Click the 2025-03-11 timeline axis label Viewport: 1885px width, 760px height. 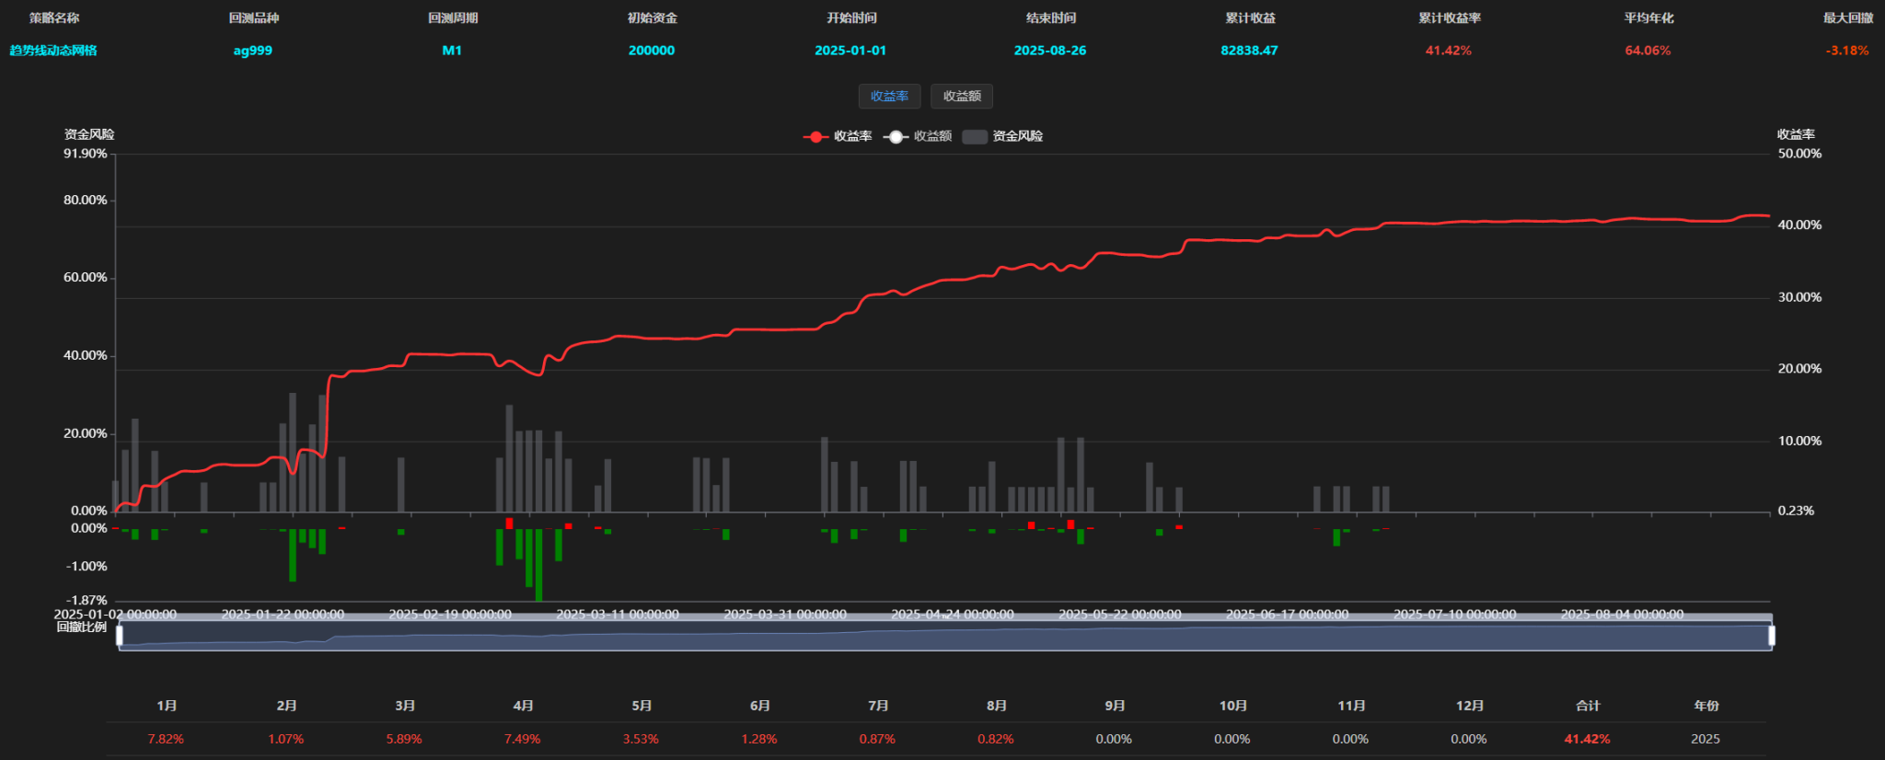pyautogui.click(x=618, y=614)
